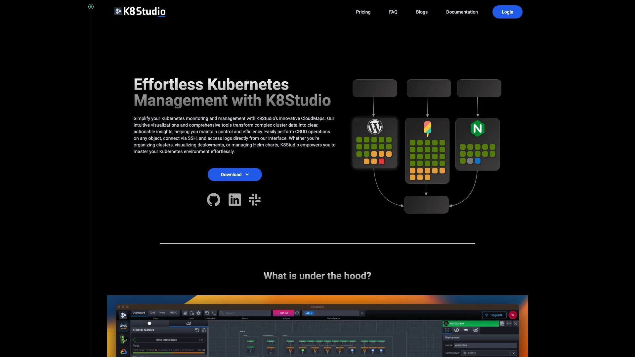Viewport: 635px width, 357px height.
Task: Open the Documentation nav link
Action: pyautogui.click(x=462, y=12)
